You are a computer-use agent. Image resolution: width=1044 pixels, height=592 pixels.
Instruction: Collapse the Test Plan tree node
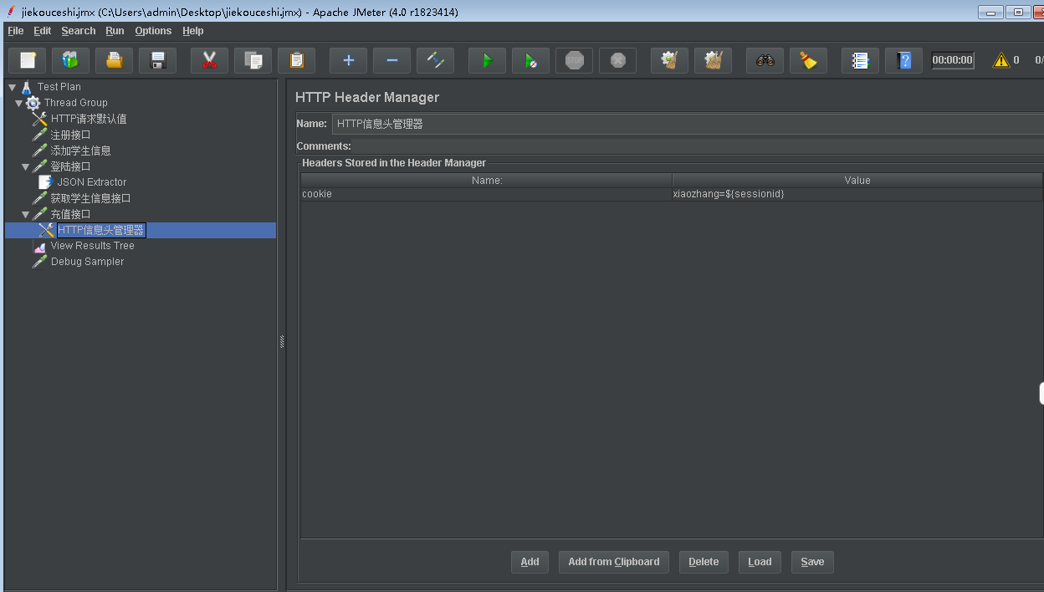(x=12, y=87)
